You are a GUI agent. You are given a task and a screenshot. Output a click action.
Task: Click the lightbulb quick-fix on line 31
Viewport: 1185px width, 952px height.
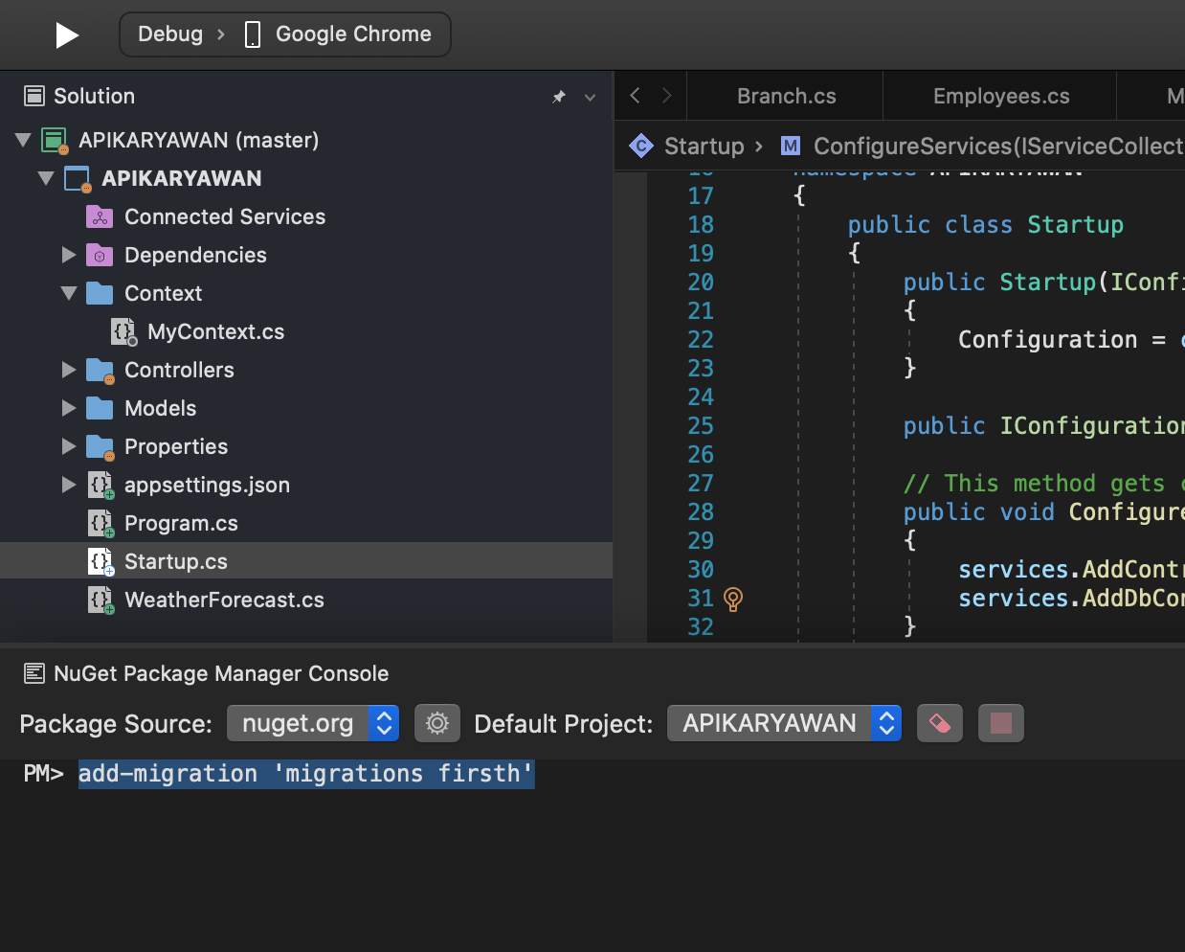pos(733,600)
